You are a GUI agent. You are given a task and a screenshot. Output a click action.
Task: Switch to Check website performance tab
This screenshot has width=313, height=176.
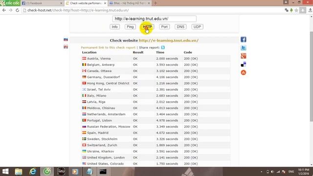(x=86, y=3)
